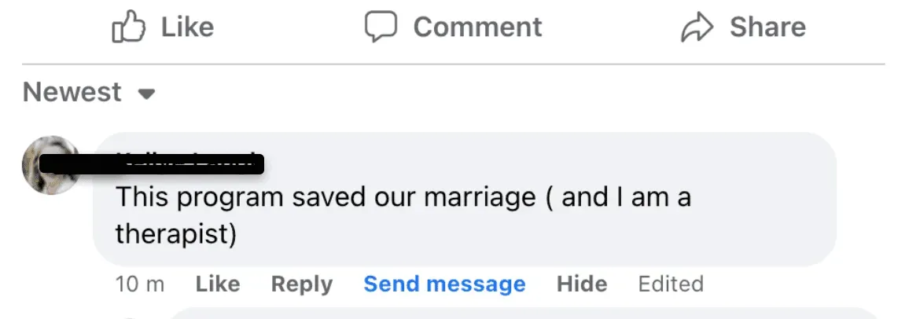
Task: Expand sort options via the caret arrow
Action: coord(146,94)
